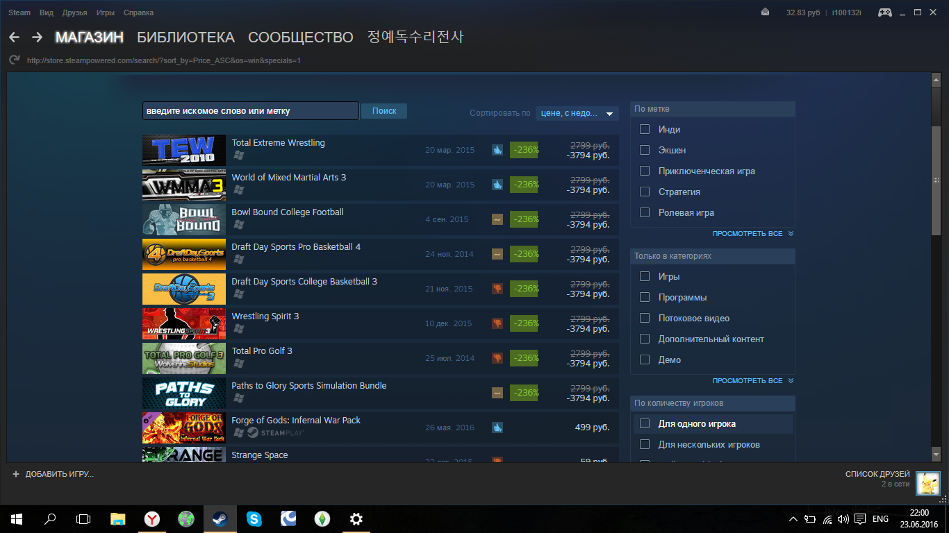Check the Стратегия tag filter
Screen dimensions: 949x533
click(x=645, y=192)
